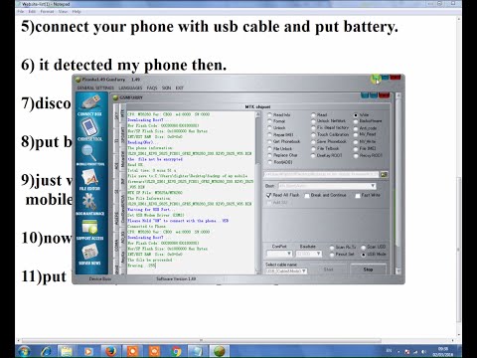The height and width of the screenshot is (358, 477).
Task: Choose the Pinout Set radio option
Action: click(332, 255)
